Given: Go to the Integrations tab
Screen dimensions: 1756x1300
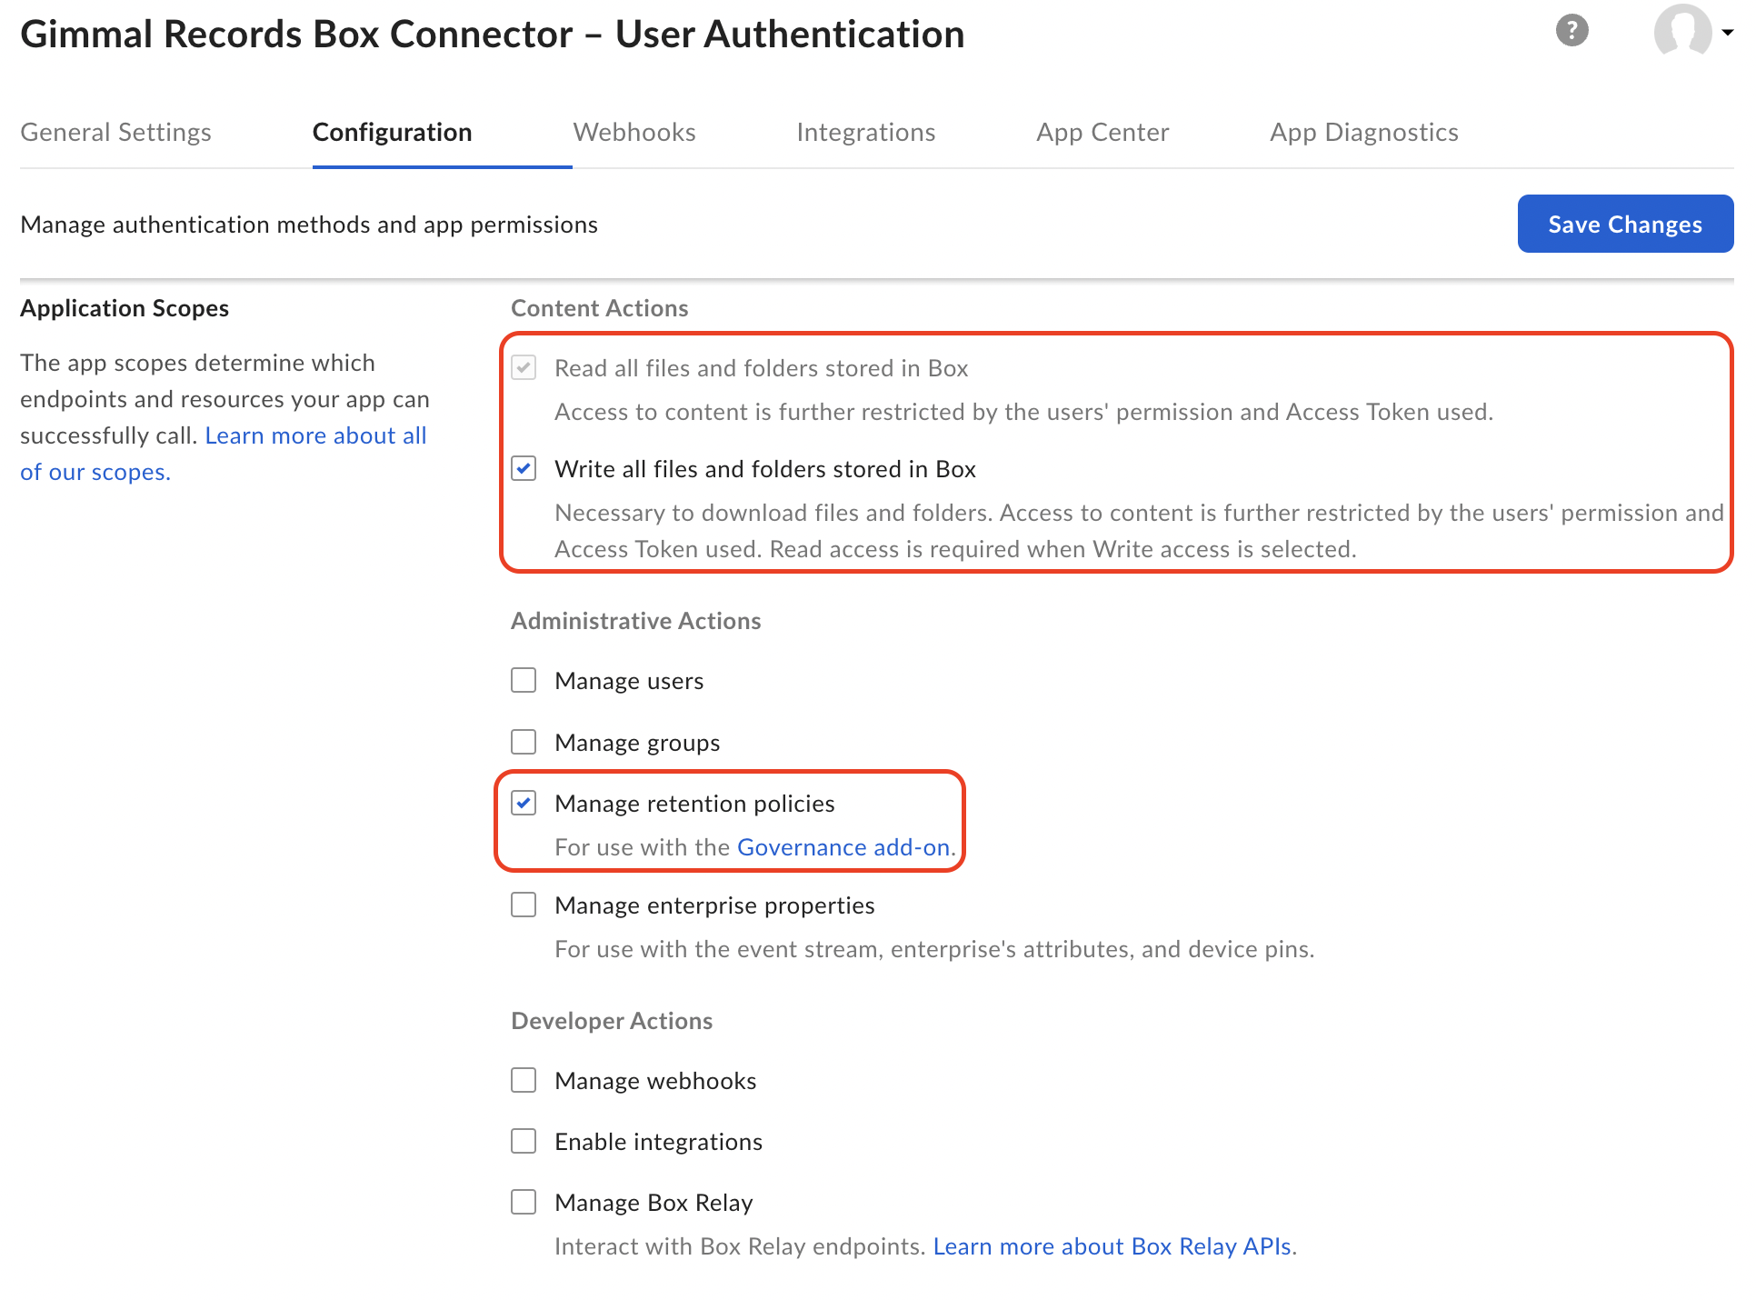Looking at the screenshot, I should coord(865,133).
